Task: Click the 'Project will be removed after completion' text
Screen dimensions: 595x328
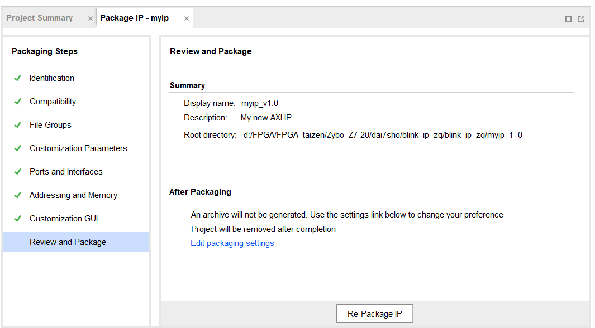Action: (x=263, y=229)
